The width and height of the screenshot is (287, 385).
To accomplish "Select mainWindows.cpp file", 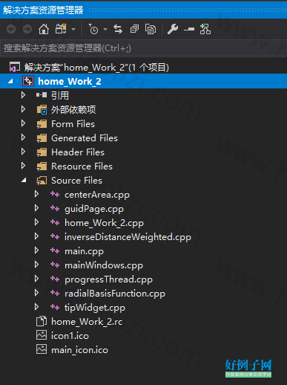I will coord(104,265).
